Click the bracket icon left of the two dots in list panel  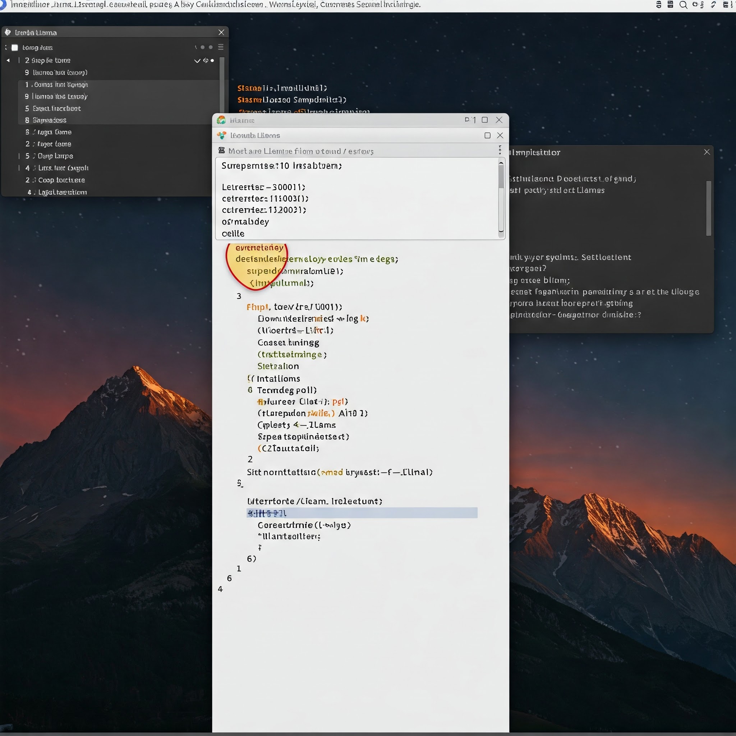coord(196,47)
